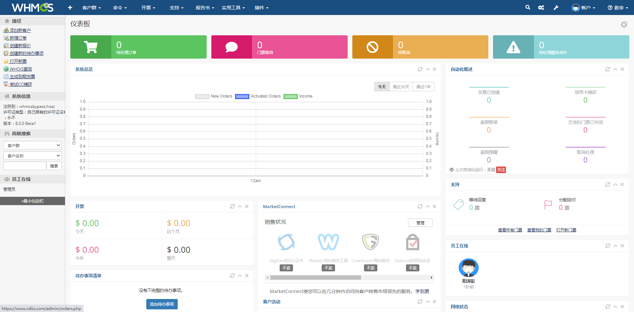The width and height of the screenshot is (634, 312).
Task: Collapse the 开票 panel with its chevron
Action: (240, 206)
